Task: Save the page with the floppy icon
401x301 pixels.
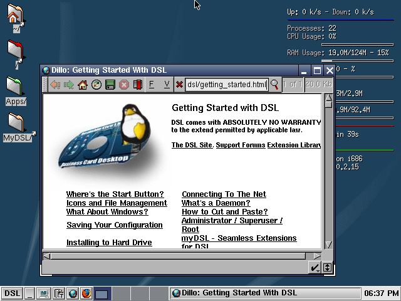Action: click(110, 85)
